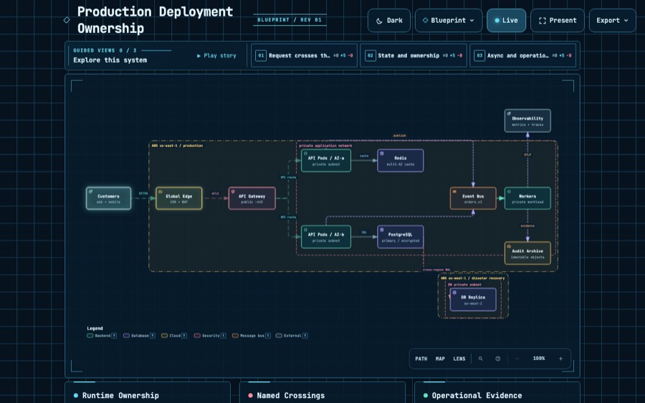Select the Global Edge node
Viewport: 645px width, 403px height.
click(x=179, y=199)
